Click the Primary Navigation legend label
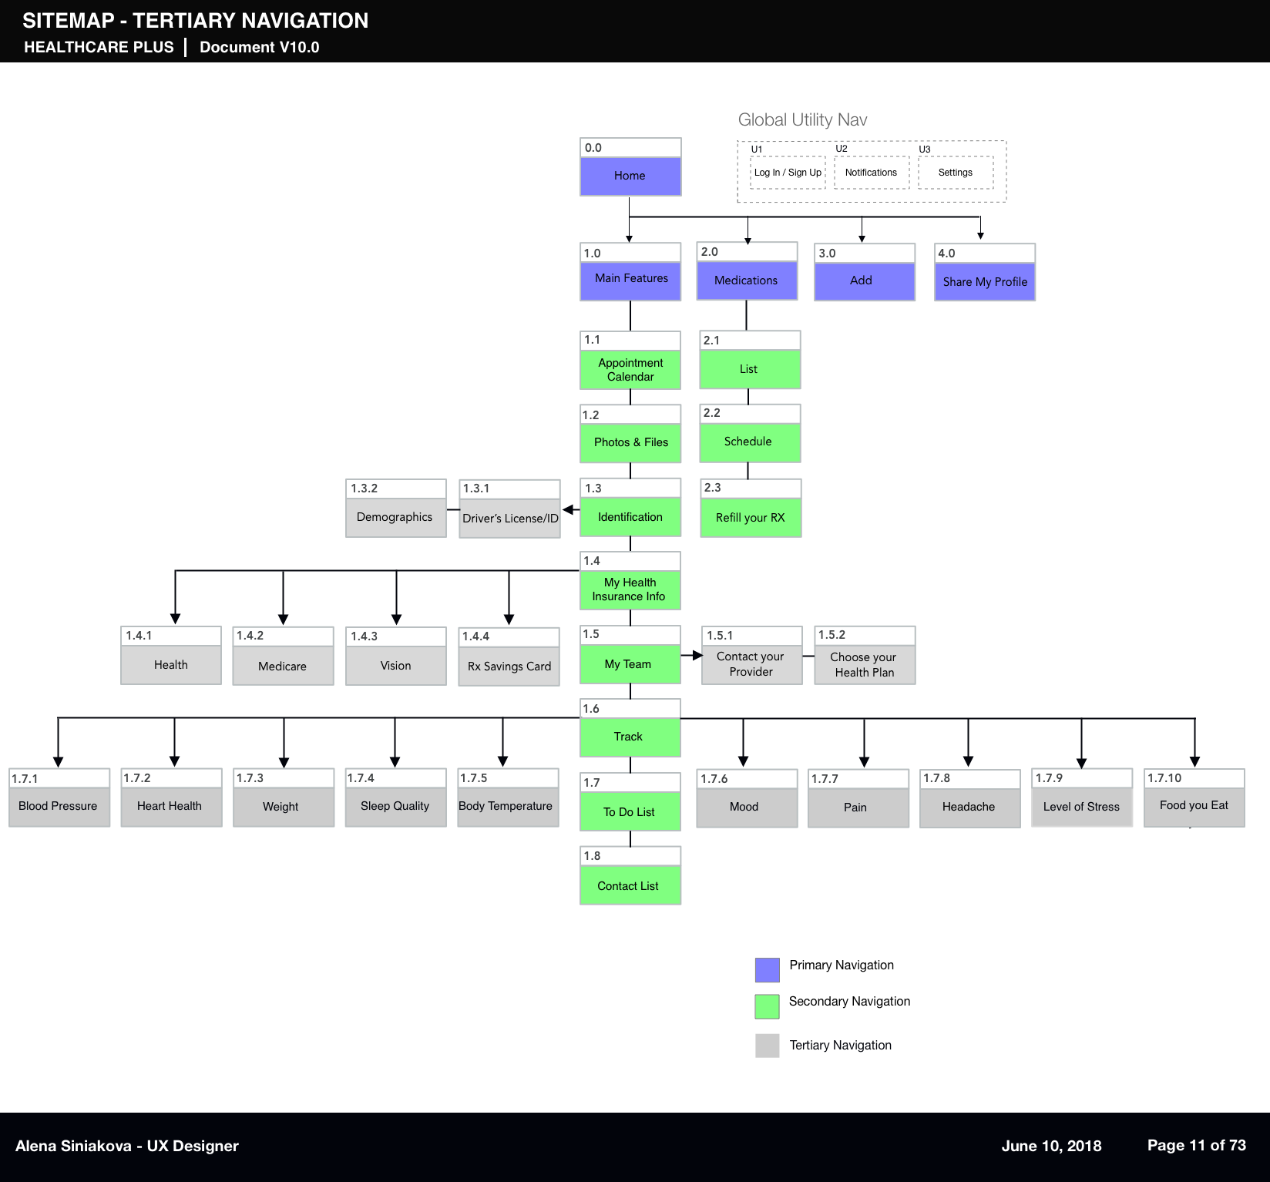Screen dimensions: 1270x1182 click(842, 965)
